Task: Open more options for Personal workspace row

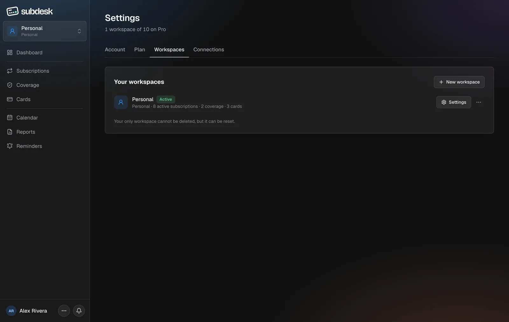Action: tap(478, 102)
